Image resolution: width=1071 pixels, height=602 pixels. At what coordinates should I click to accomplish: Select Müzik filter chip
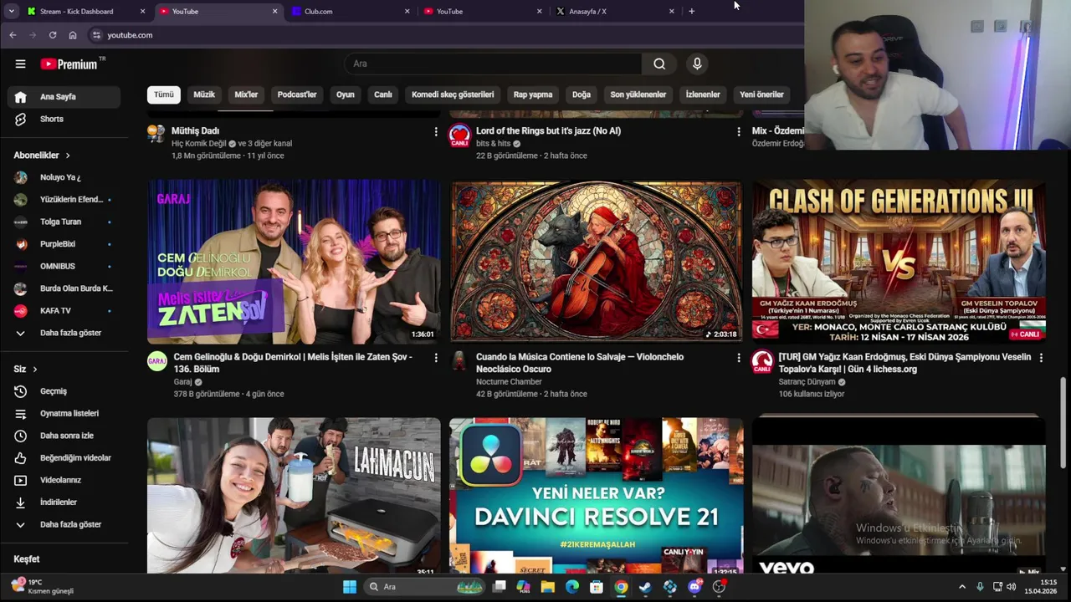tap(204, 94)
